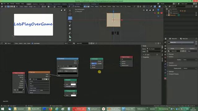
Task: Open the Global transform orientation dropdown
Action: [129, 6]
